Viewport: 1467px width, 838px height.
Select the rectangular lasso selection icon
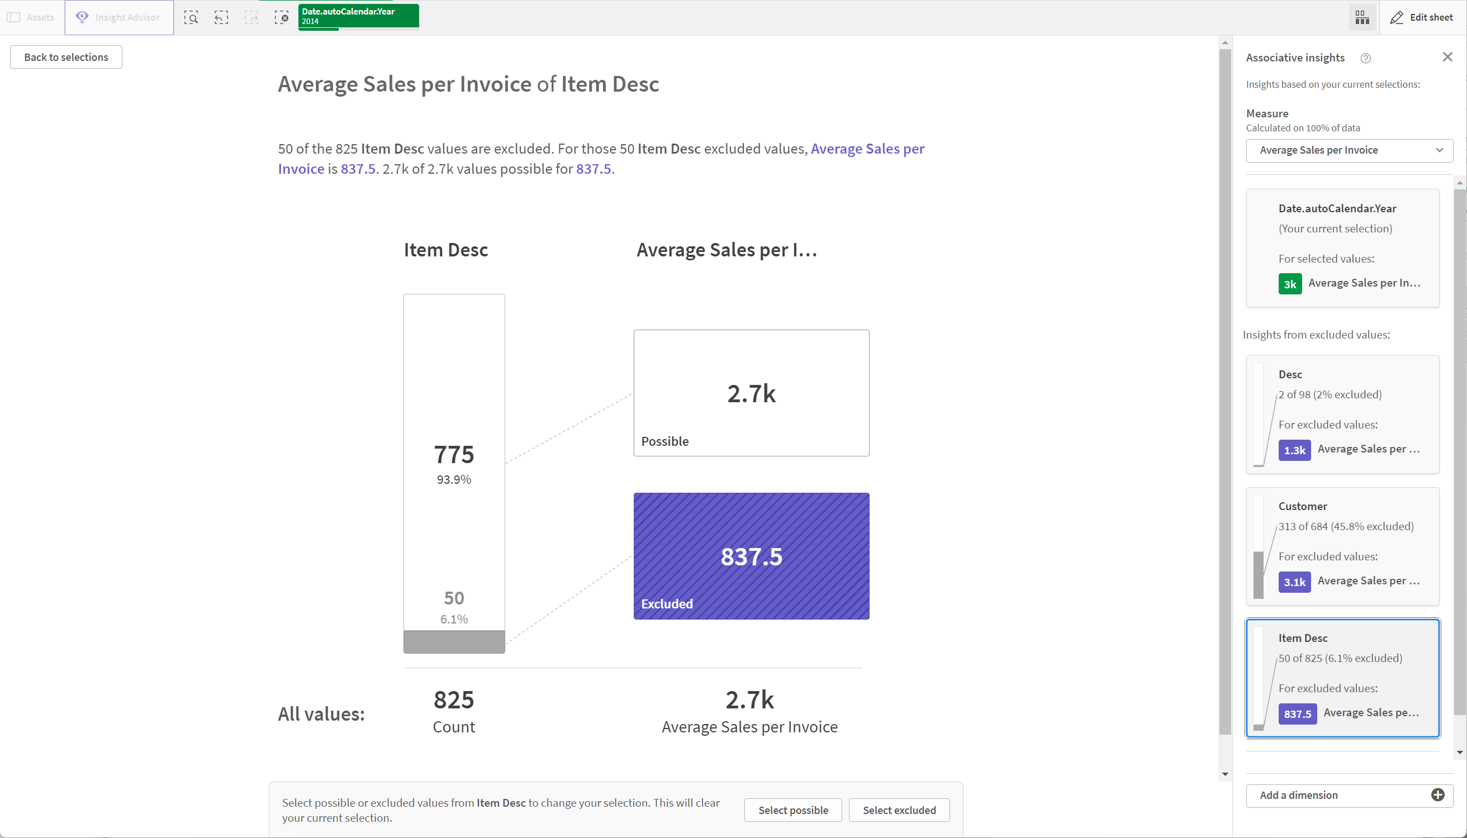[x=192, y=17]
